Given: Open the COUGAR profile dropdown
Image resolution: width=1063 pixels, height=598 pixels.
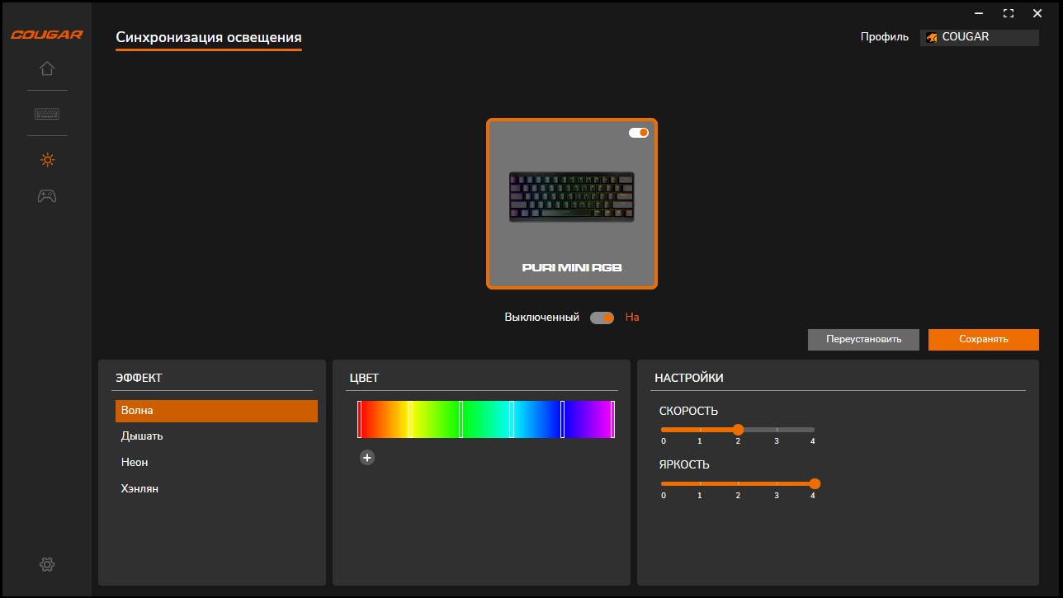Looking at the screenshot, I should coord(979,37).
